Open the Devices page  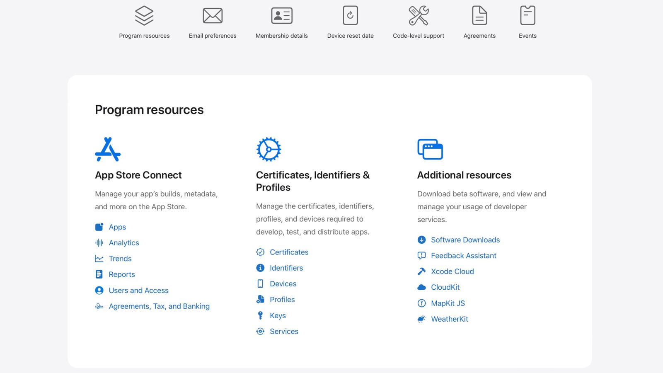[283, 284]
